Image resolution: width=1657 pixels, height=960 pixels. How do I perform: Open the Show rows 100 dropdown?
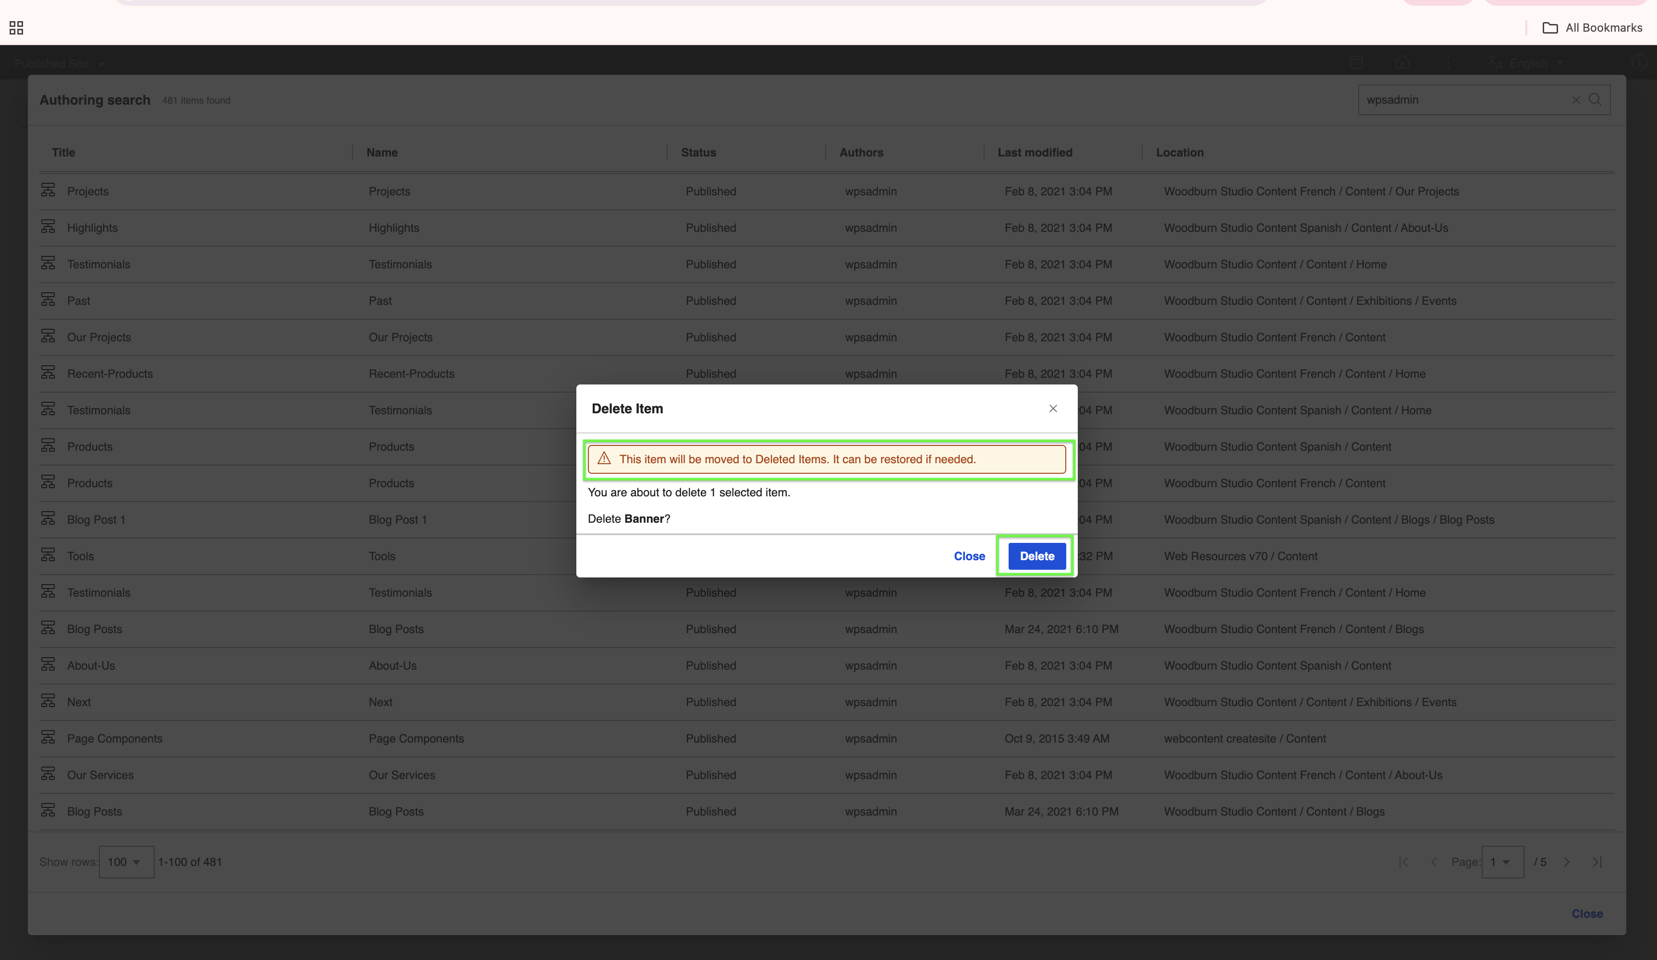coord(125,862)
